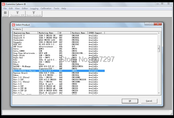The image size is (174, 118).
Task: Click the Reconnect ECM toolbar button
Action: click(x=17, y=14)
